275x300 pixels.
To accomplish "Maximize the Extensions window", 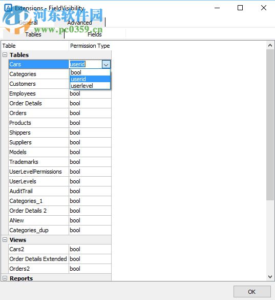I will pos(240,8).
